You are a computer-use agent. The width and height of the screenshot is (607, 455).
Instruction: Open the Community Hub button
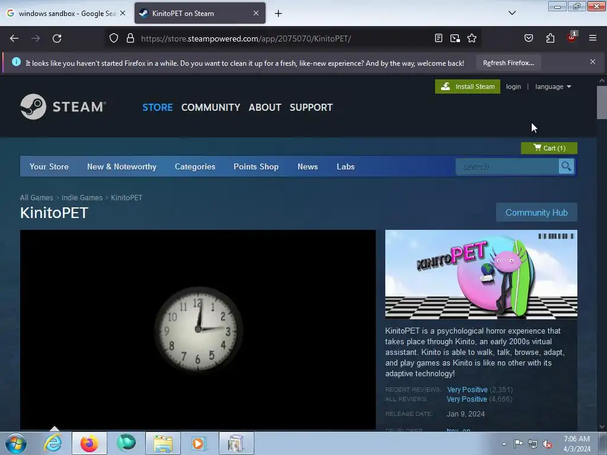point(536,213)
